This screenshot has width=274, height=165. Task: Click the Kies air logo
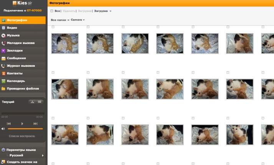pyautogui.click(x=22, y=3)
